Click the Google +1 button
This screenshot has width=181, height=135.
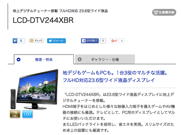[x=114, y=41]
